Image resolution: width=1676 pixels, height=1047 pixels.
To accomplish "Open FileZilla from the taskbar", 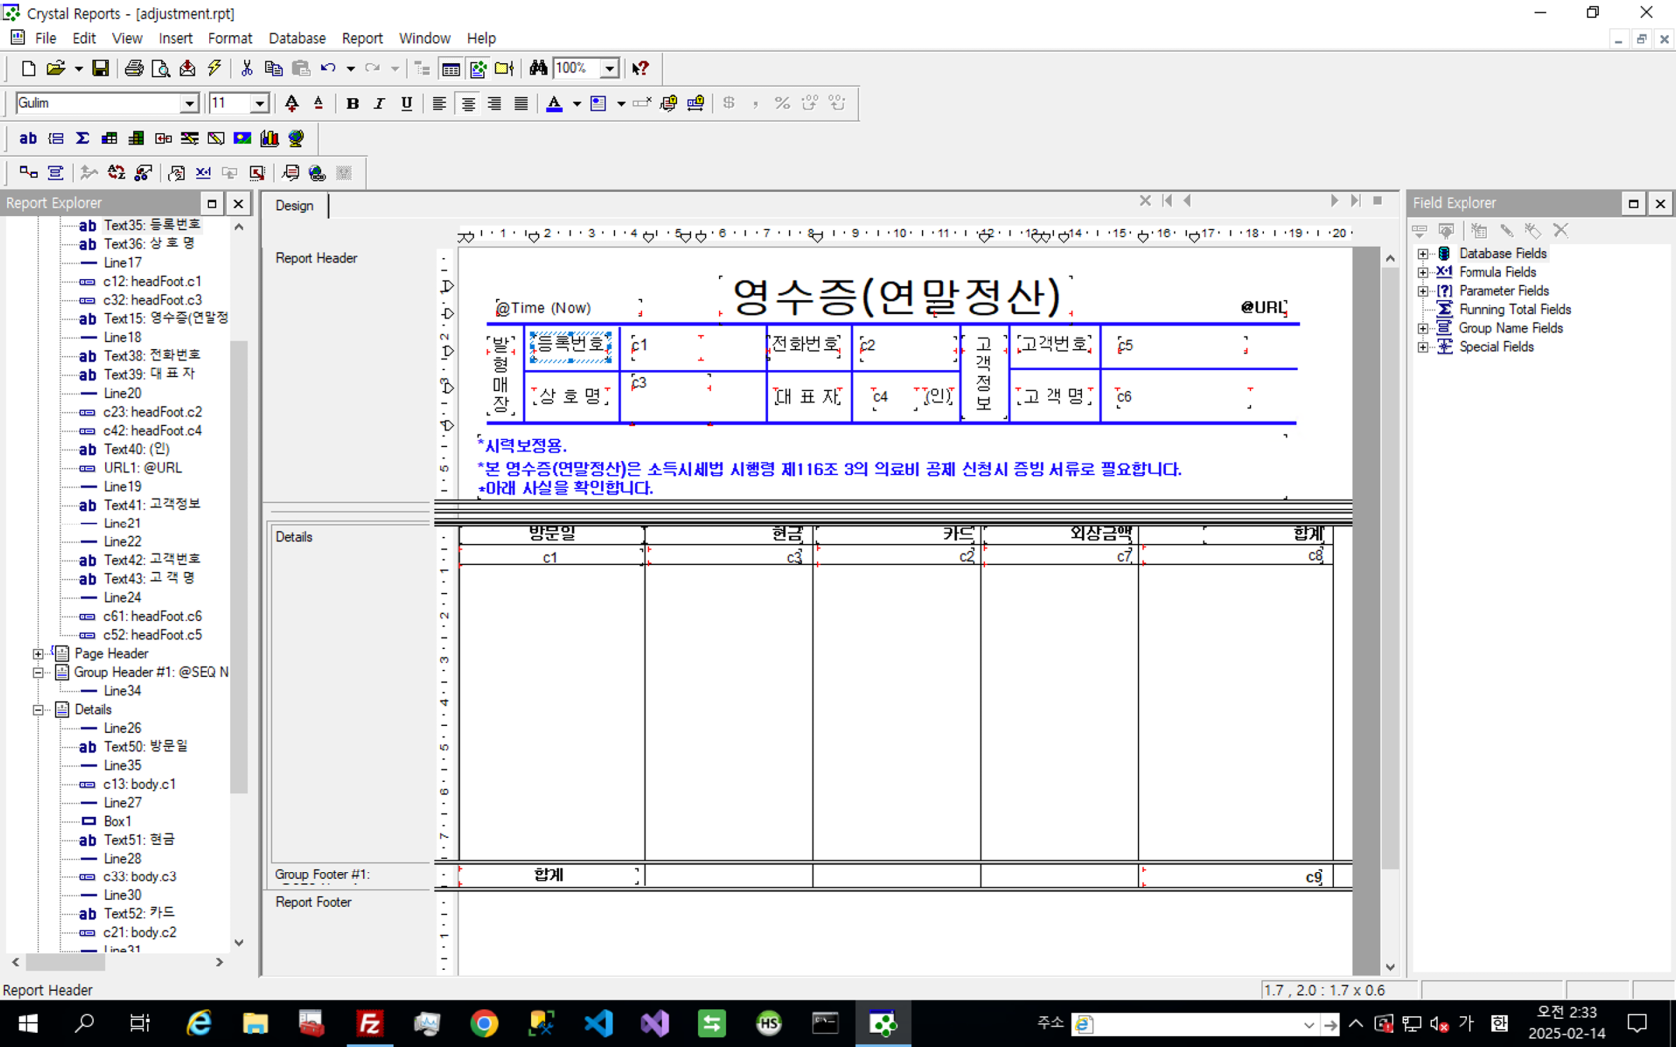I will pos(370,1024).
